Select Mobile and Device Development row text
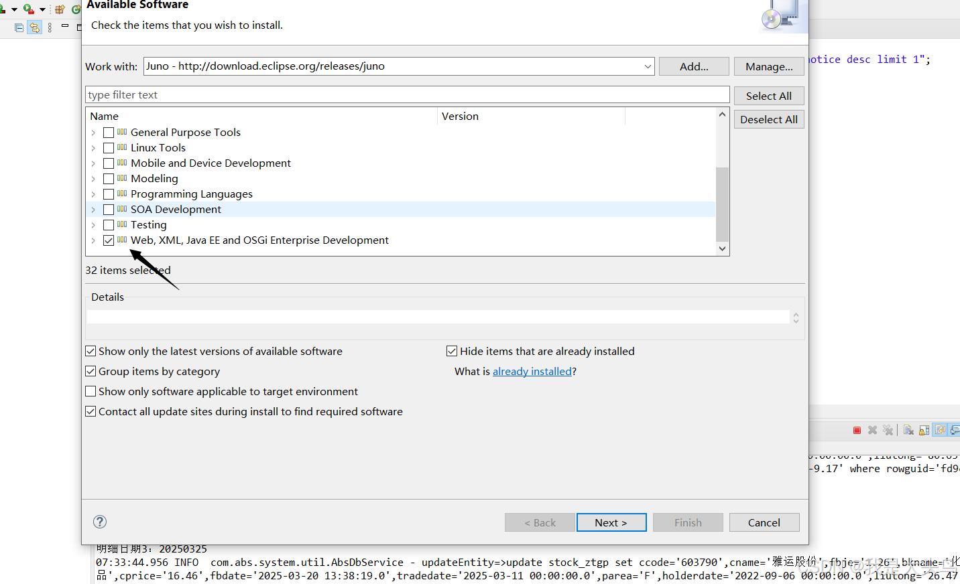960x584 pixels. [x=211, y=163]
